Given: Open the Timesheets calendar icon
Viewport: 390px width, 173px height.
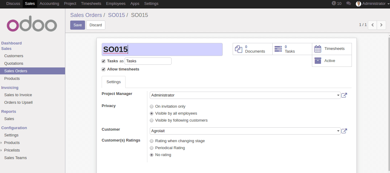Looking at the screenshot, I should (318, 49).
